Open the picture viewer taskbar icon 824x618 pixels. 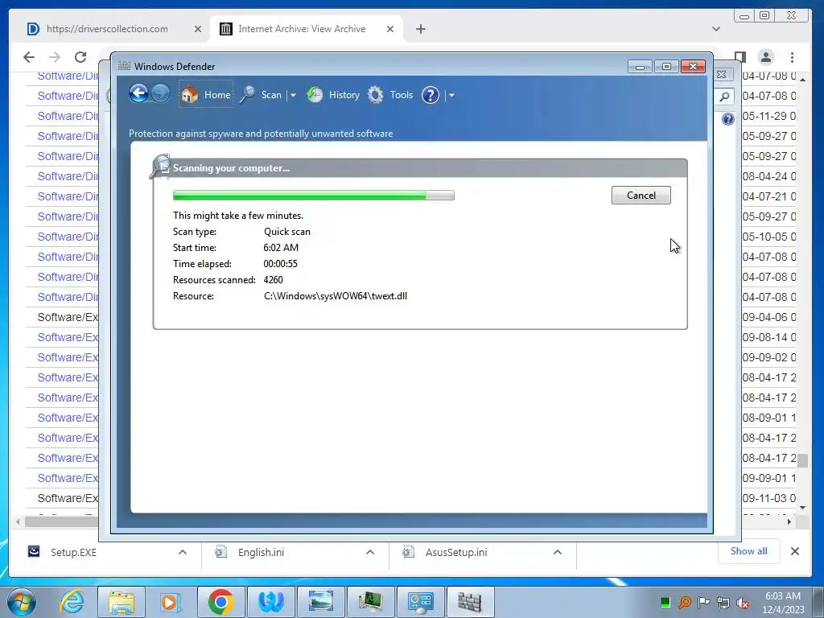tap(320, 602)
